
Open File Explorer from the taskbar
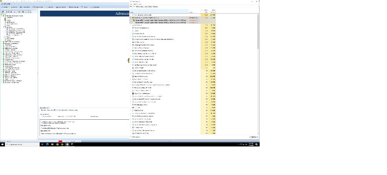click(52, 144)
